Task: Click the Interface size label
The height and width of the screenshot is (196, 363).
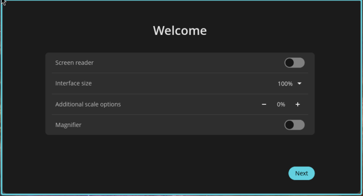Action: 73,84
